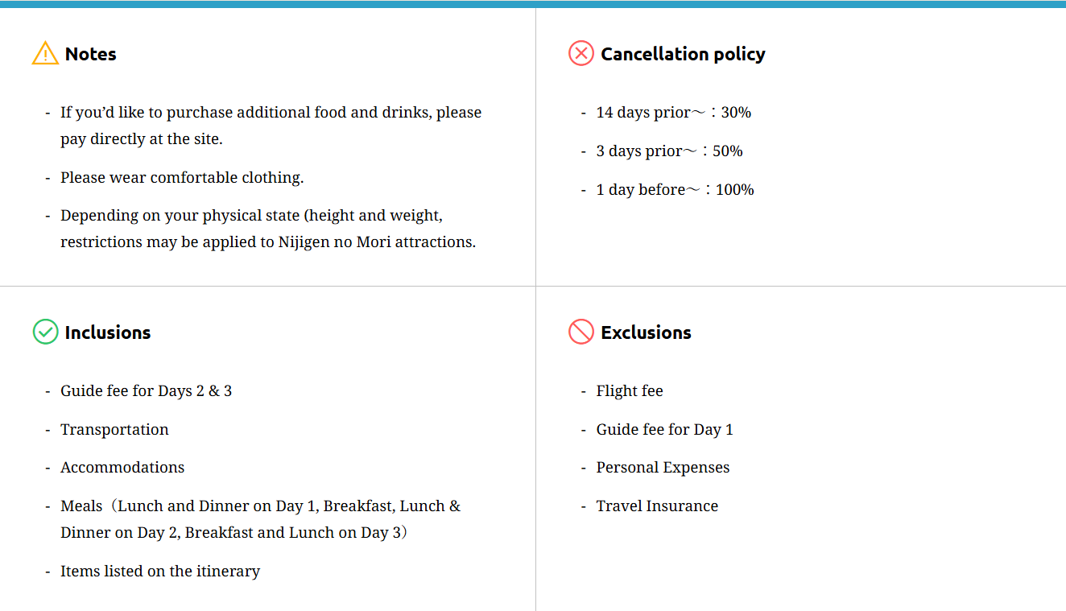Click the Notes heading

click(x=90, y=54)
